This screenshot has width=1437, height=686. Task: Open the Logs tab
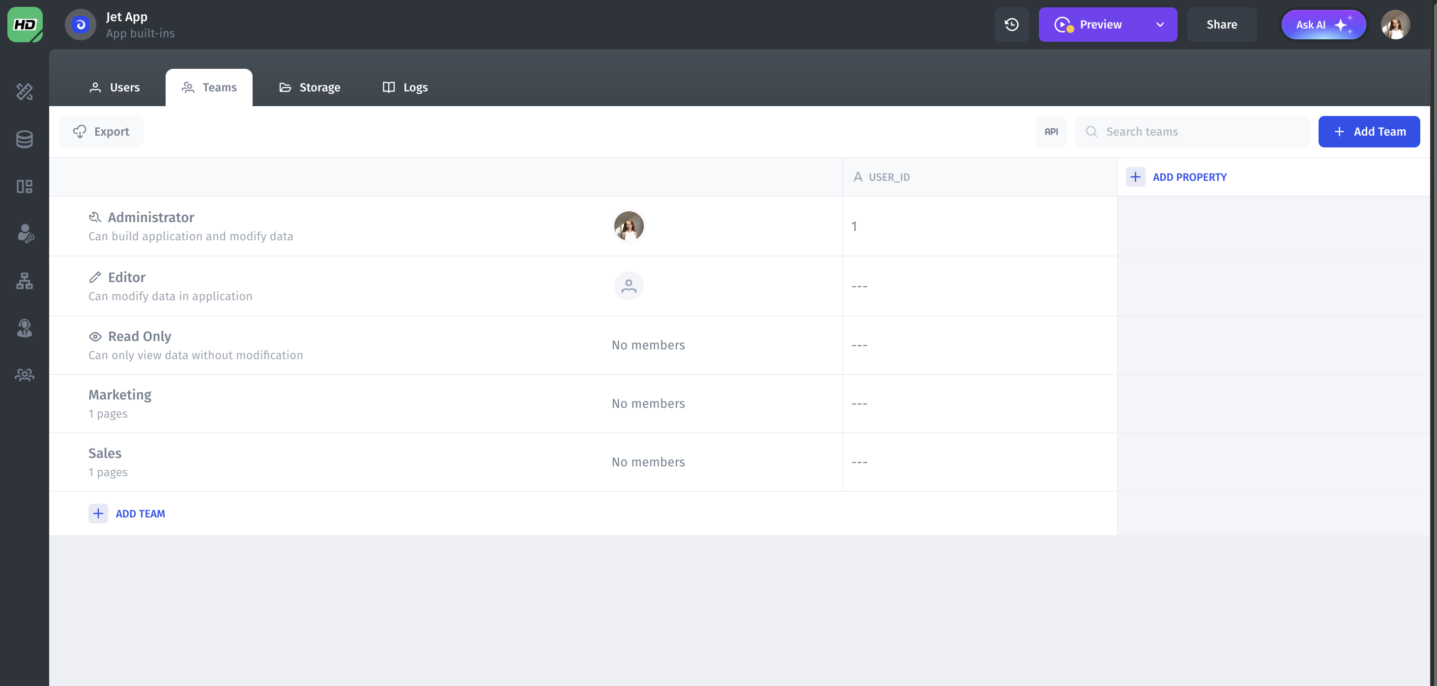click(405, 87)
